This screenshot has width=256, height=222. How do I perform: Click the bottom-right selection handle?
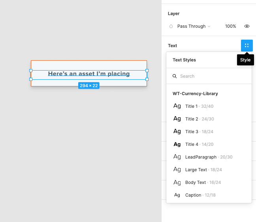pos(147,79)
